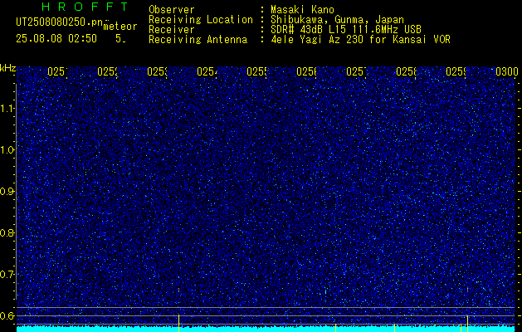Click yellow echo marker between 0256 and 0257 ticks
Screen dimensions: 522x332
pyautogui.click(x=335, y=328)
